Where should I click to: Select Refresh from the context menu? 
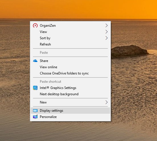[70, 44]
